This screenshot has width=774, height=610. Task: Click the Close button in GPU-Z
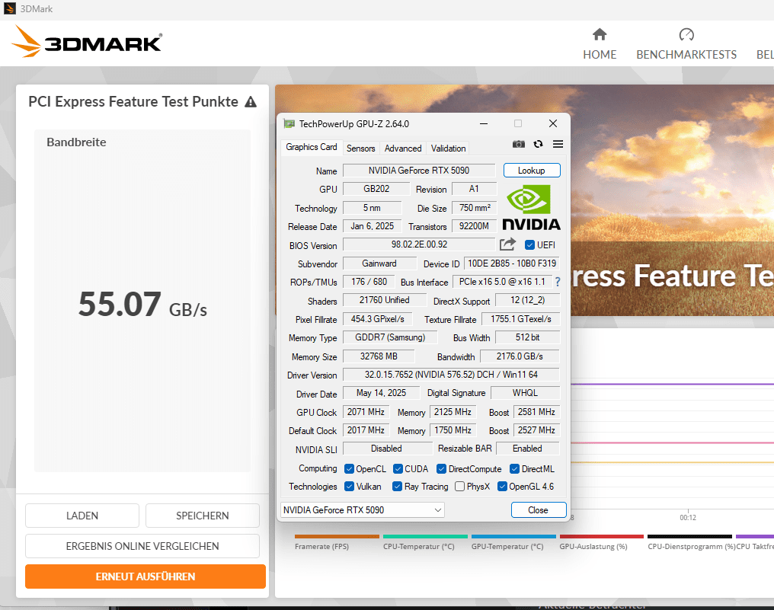[x=538, y=509]
